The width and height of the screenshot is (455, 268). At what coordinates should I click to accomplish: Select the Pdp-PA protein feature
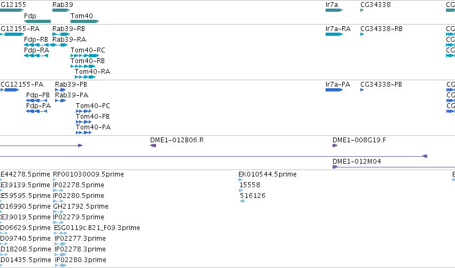pos(36,111)
